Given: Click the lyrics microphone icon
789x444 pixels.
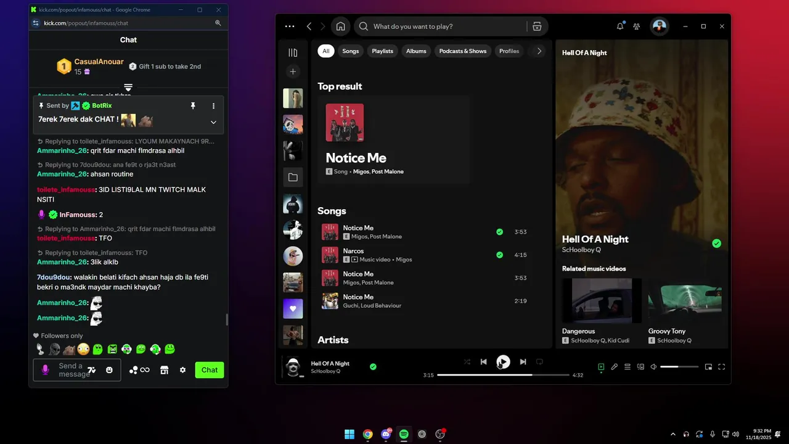Looking at the screenshot, I should coord(615,367).
